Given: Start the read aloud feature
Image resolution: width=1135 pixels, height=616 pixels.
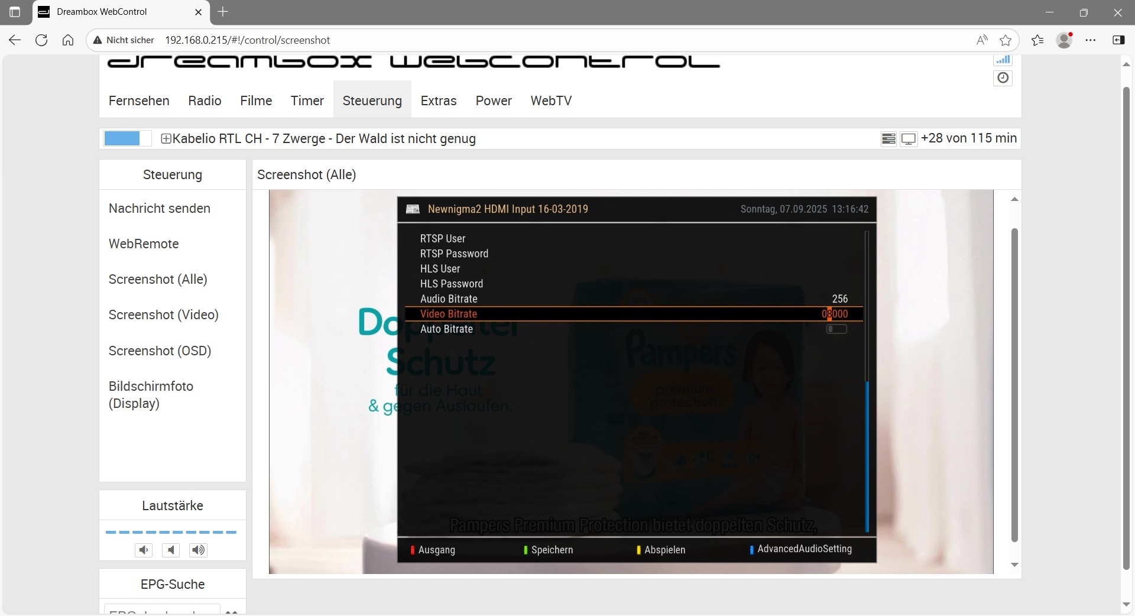Looking at the screenshot, I should 982,40.
